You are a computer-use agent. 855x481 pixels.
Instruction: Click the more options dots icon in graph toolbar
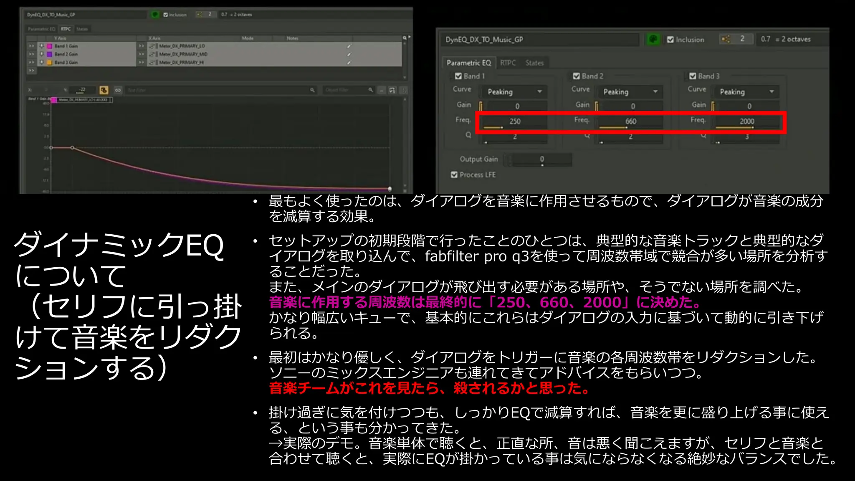coord(404,90)
